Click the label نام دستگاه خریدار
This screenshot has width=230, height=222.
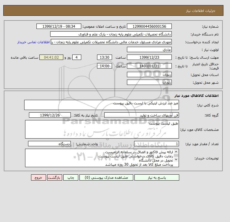(205, 34)
